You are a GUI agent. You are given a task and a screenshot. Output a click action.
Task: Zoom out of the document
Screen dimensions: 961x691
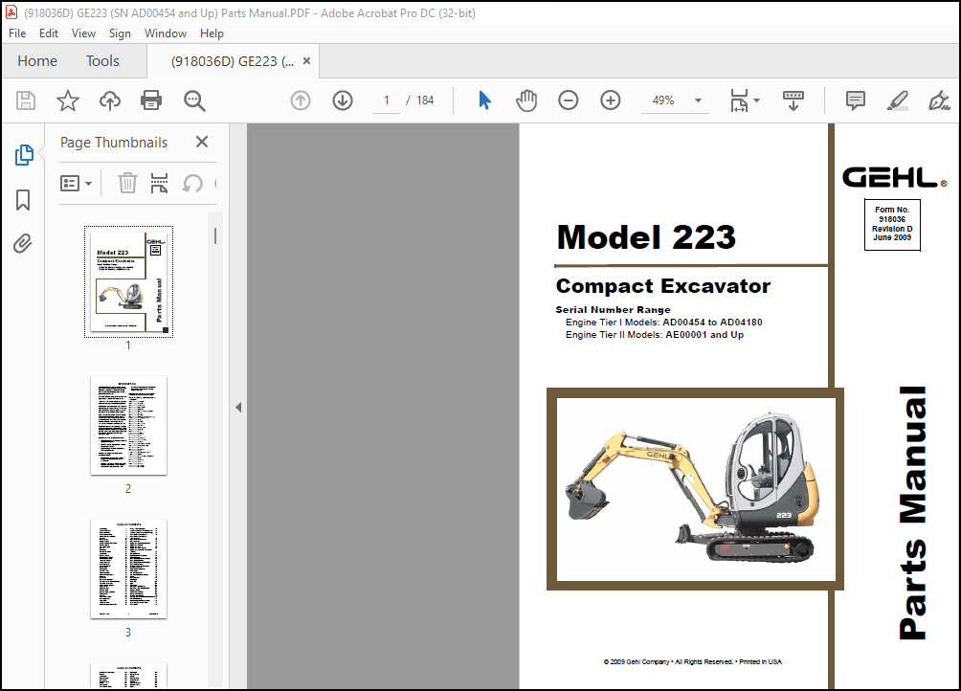point(568,100)
